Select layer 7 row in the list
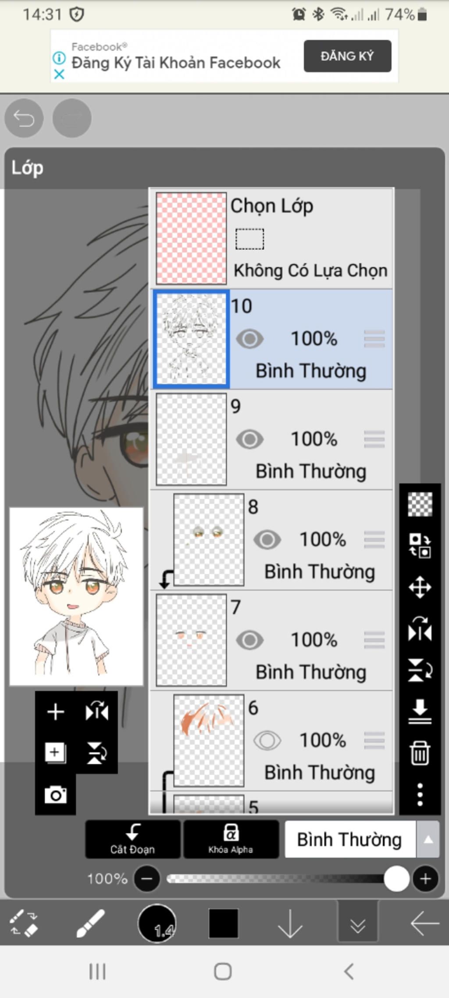 272,640
